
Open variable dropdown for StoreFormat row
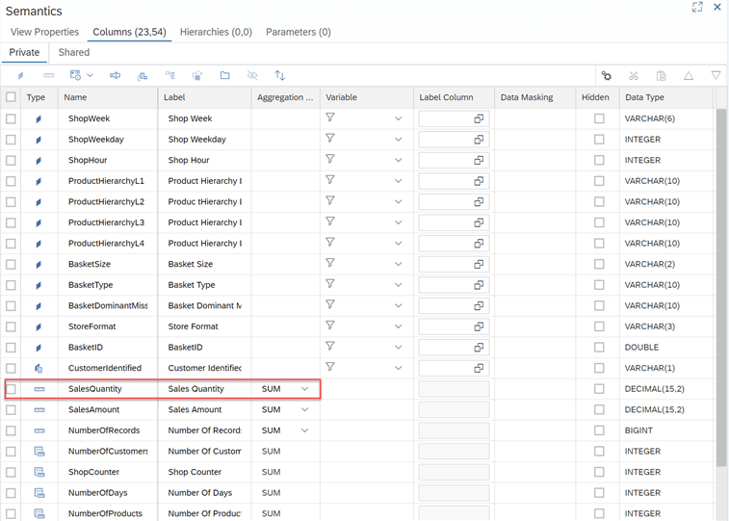tap(398, 326)
